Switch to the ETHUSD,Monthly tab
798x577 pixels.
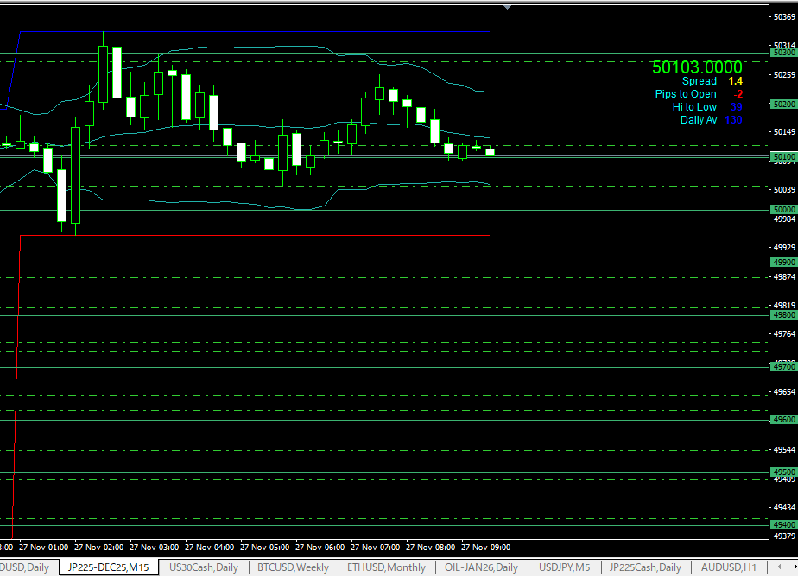[386, 567]
